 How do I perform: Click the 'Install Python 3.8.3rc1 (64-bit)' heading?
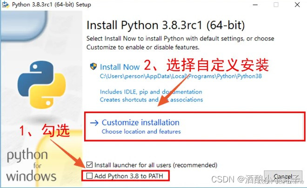click(166, 25)
